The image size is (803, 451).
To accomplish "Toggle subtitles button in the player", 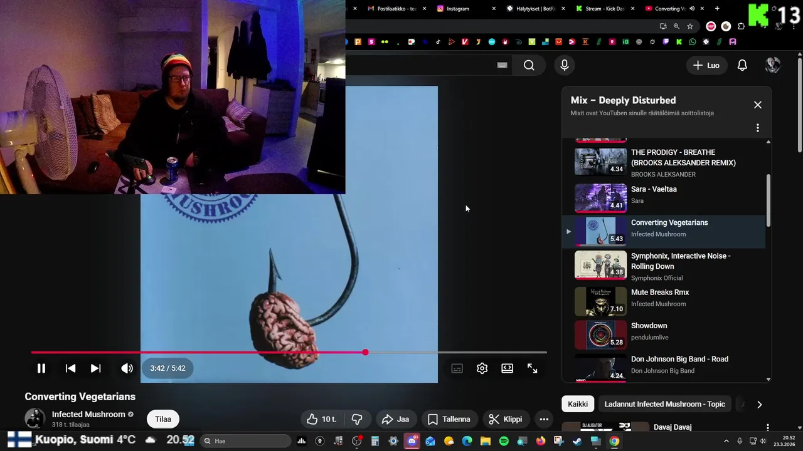I will coord(457,368).
